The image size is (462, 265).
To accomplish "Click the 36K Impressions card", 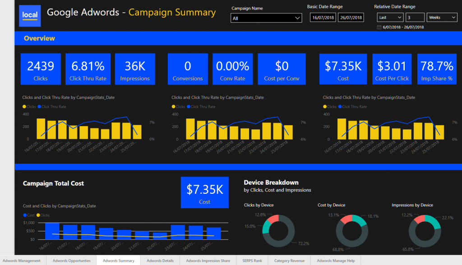I will (x=135, y=69).
